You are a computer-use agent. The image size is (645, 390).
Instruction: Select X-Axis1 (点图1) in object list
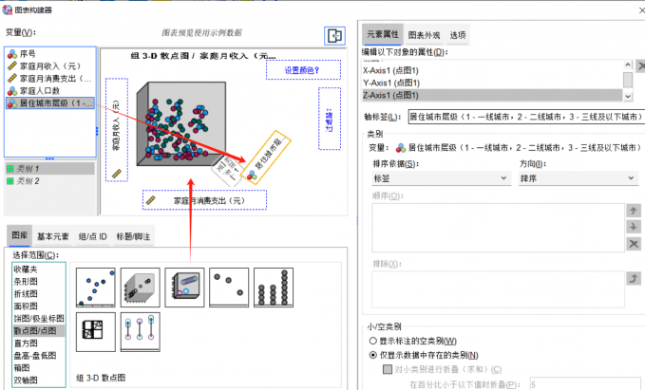click(x=492, y=70)
